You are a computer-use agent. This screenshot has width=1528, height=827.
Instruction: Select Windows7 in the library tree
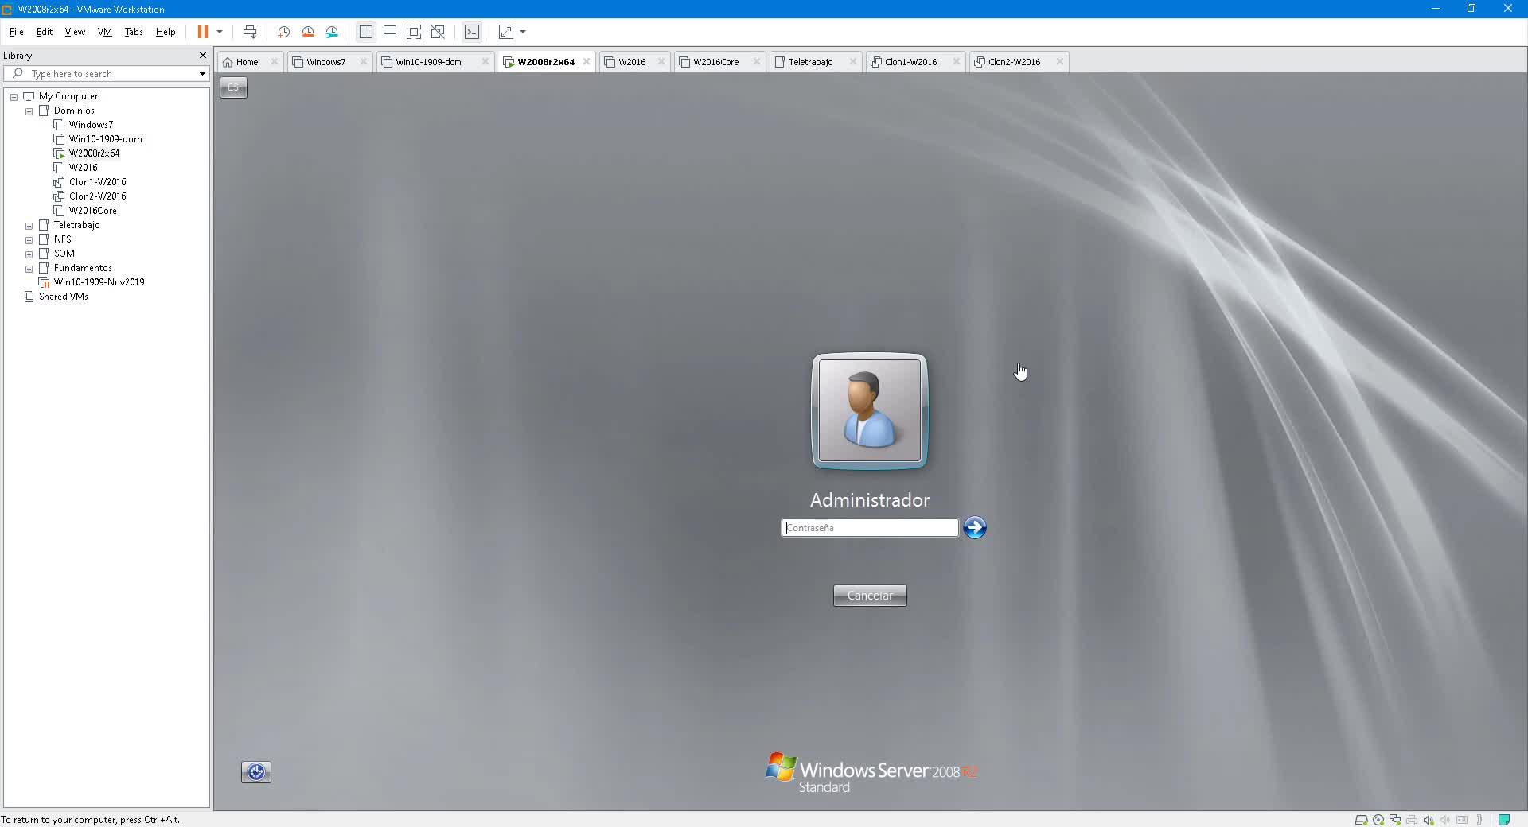[x=91, y=125]
